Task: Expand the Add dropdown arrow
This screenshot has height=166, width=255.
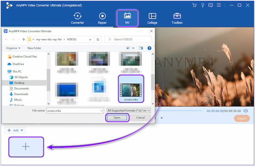Action: (22, 130)
